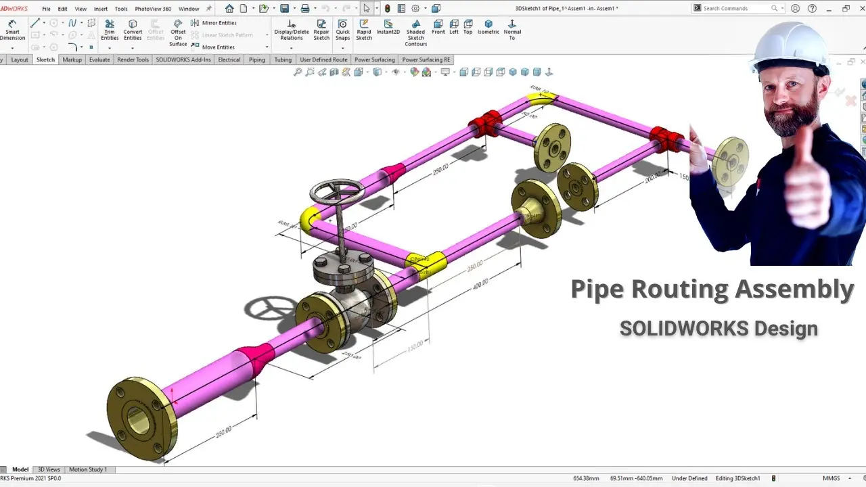Pin the menu bar with pushpin icon
The height and width of the screenshot is (487, 866).
coord(209,9)
